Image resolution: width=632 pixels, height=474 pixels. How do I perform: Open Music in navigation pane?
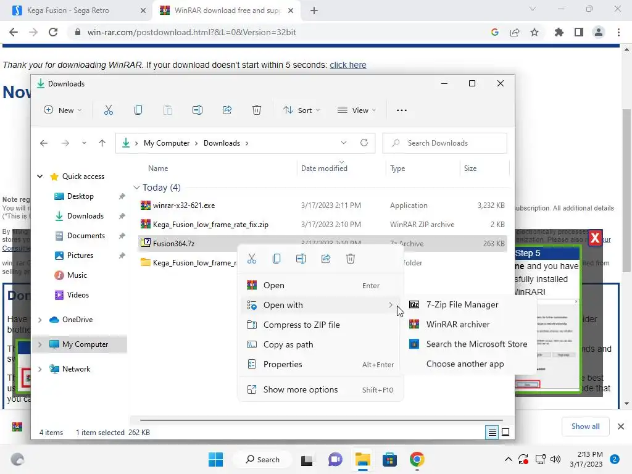coord(77,275)
